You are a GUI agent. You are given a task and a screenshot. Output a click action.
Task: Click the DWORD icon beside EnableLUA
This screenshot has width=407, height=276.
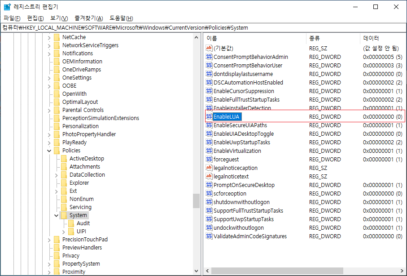point(209,116)
